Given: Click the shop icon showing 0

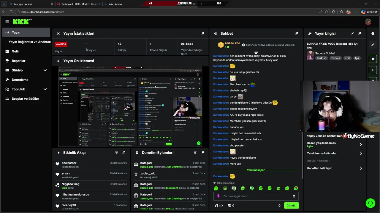Looking at the screenshot, I should (231, 206).
